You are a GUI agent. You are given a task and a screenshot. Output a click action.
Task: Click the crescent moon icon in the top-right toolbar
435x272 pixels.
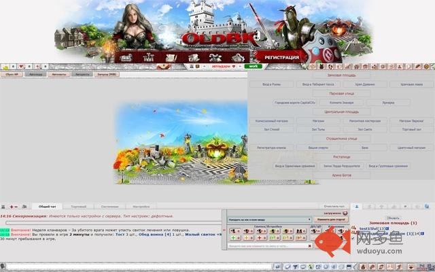tap(408, 67)
